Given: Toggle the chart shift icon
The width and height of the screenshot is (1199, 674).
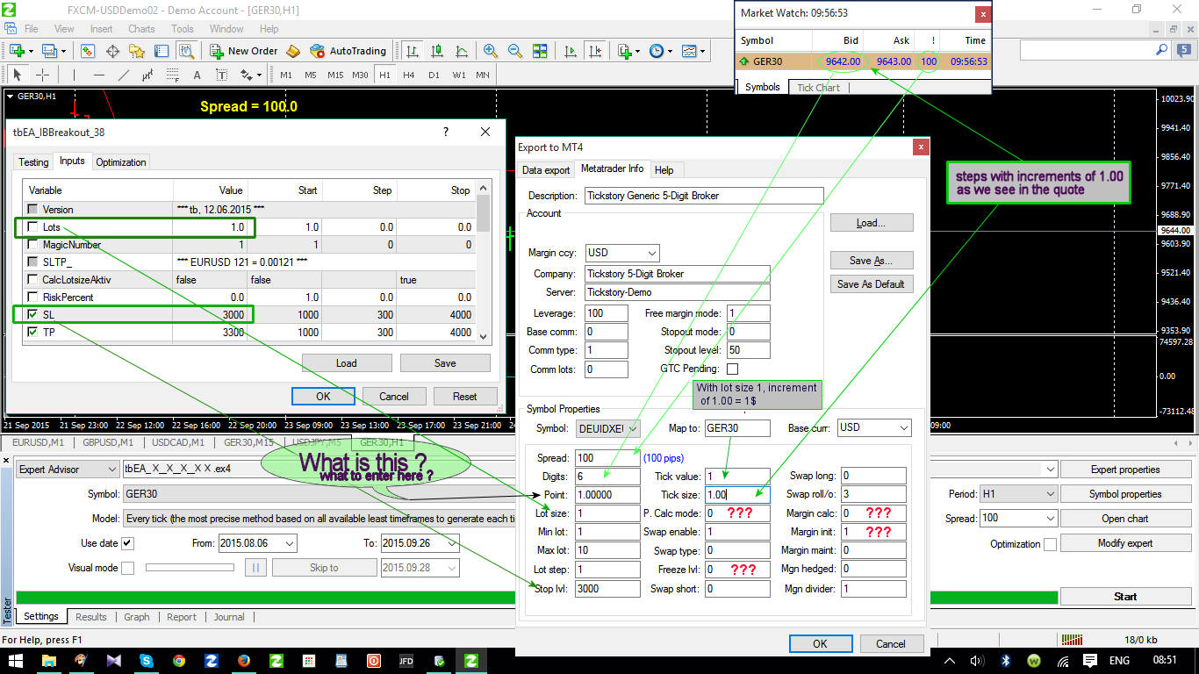Looking at the screenshot, I should (x=595, y=51).
